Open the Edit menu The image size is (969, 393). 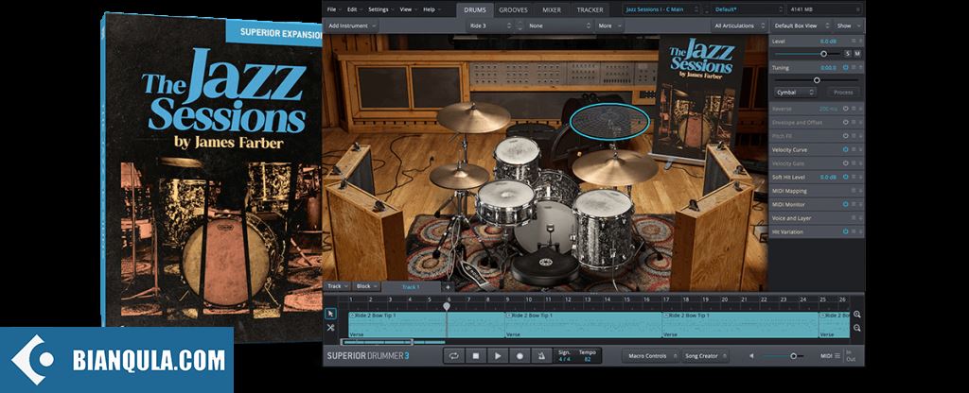354,9
